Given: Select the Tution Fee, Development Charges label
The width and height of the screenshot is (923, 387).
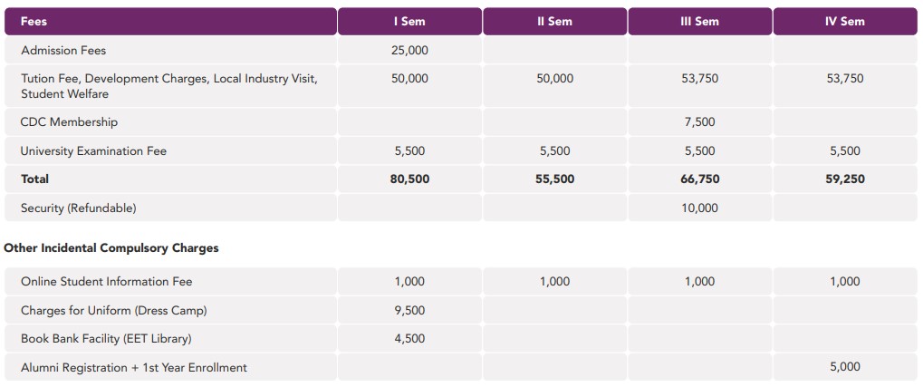Looking at the screenshot, I should [169, 86].
